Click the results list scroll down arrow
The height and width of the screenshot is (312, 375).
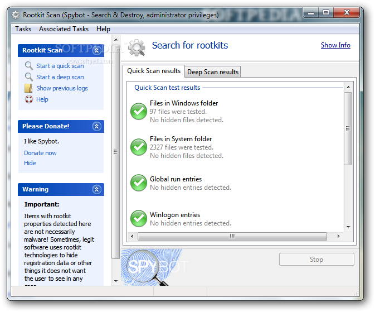(348, 227)
